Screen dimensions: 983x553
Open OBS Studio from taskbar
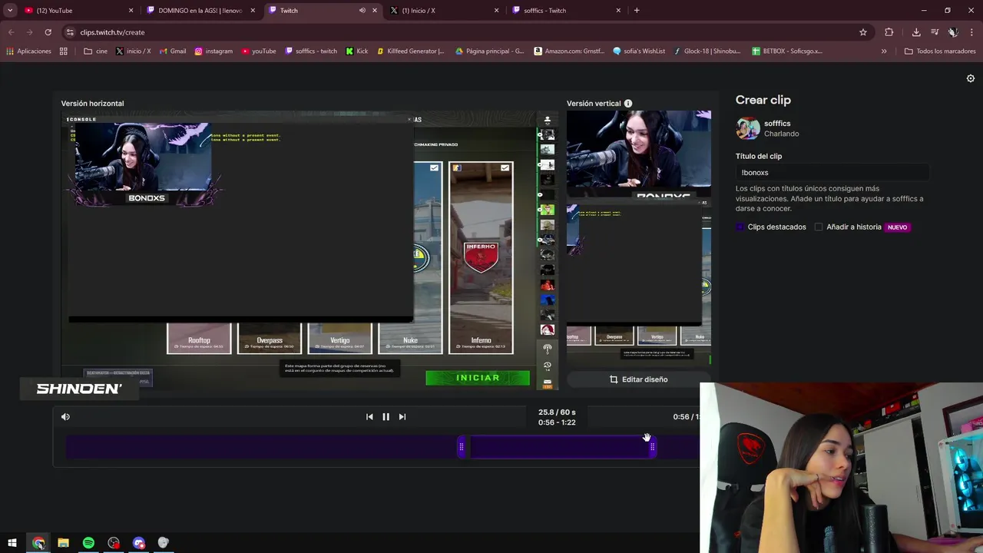tap(114, 543)
